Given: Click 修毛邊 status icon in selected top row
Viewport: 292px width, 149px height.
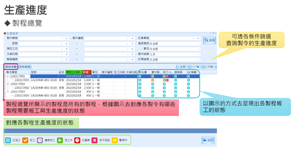Looking at the screenshot, I should [140, 76].
